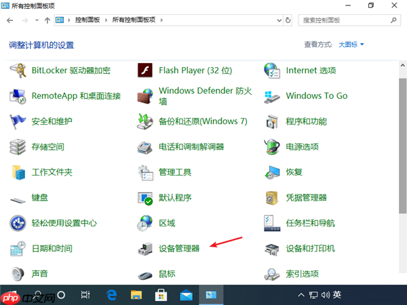Expand chevron after 控制面板 breadcrumb
Screen dimensions: 407x305
106,20
